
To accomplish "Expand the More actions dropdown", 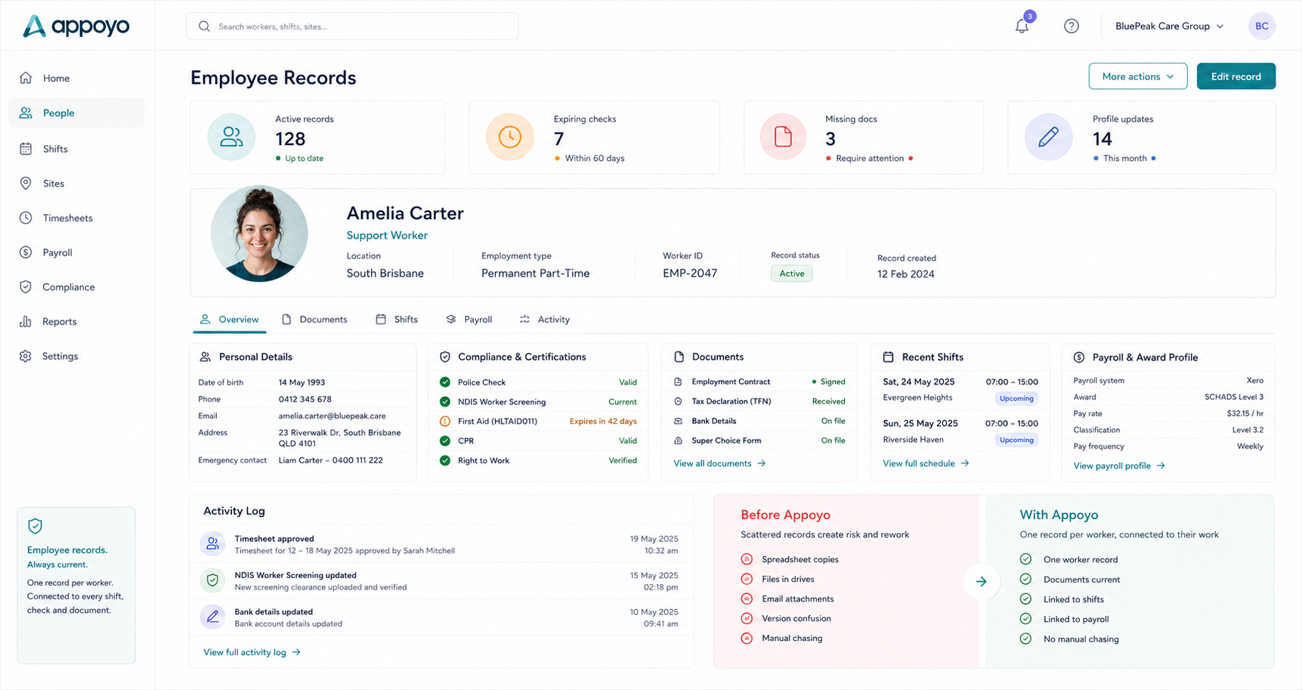I will tap(1137, 76).
